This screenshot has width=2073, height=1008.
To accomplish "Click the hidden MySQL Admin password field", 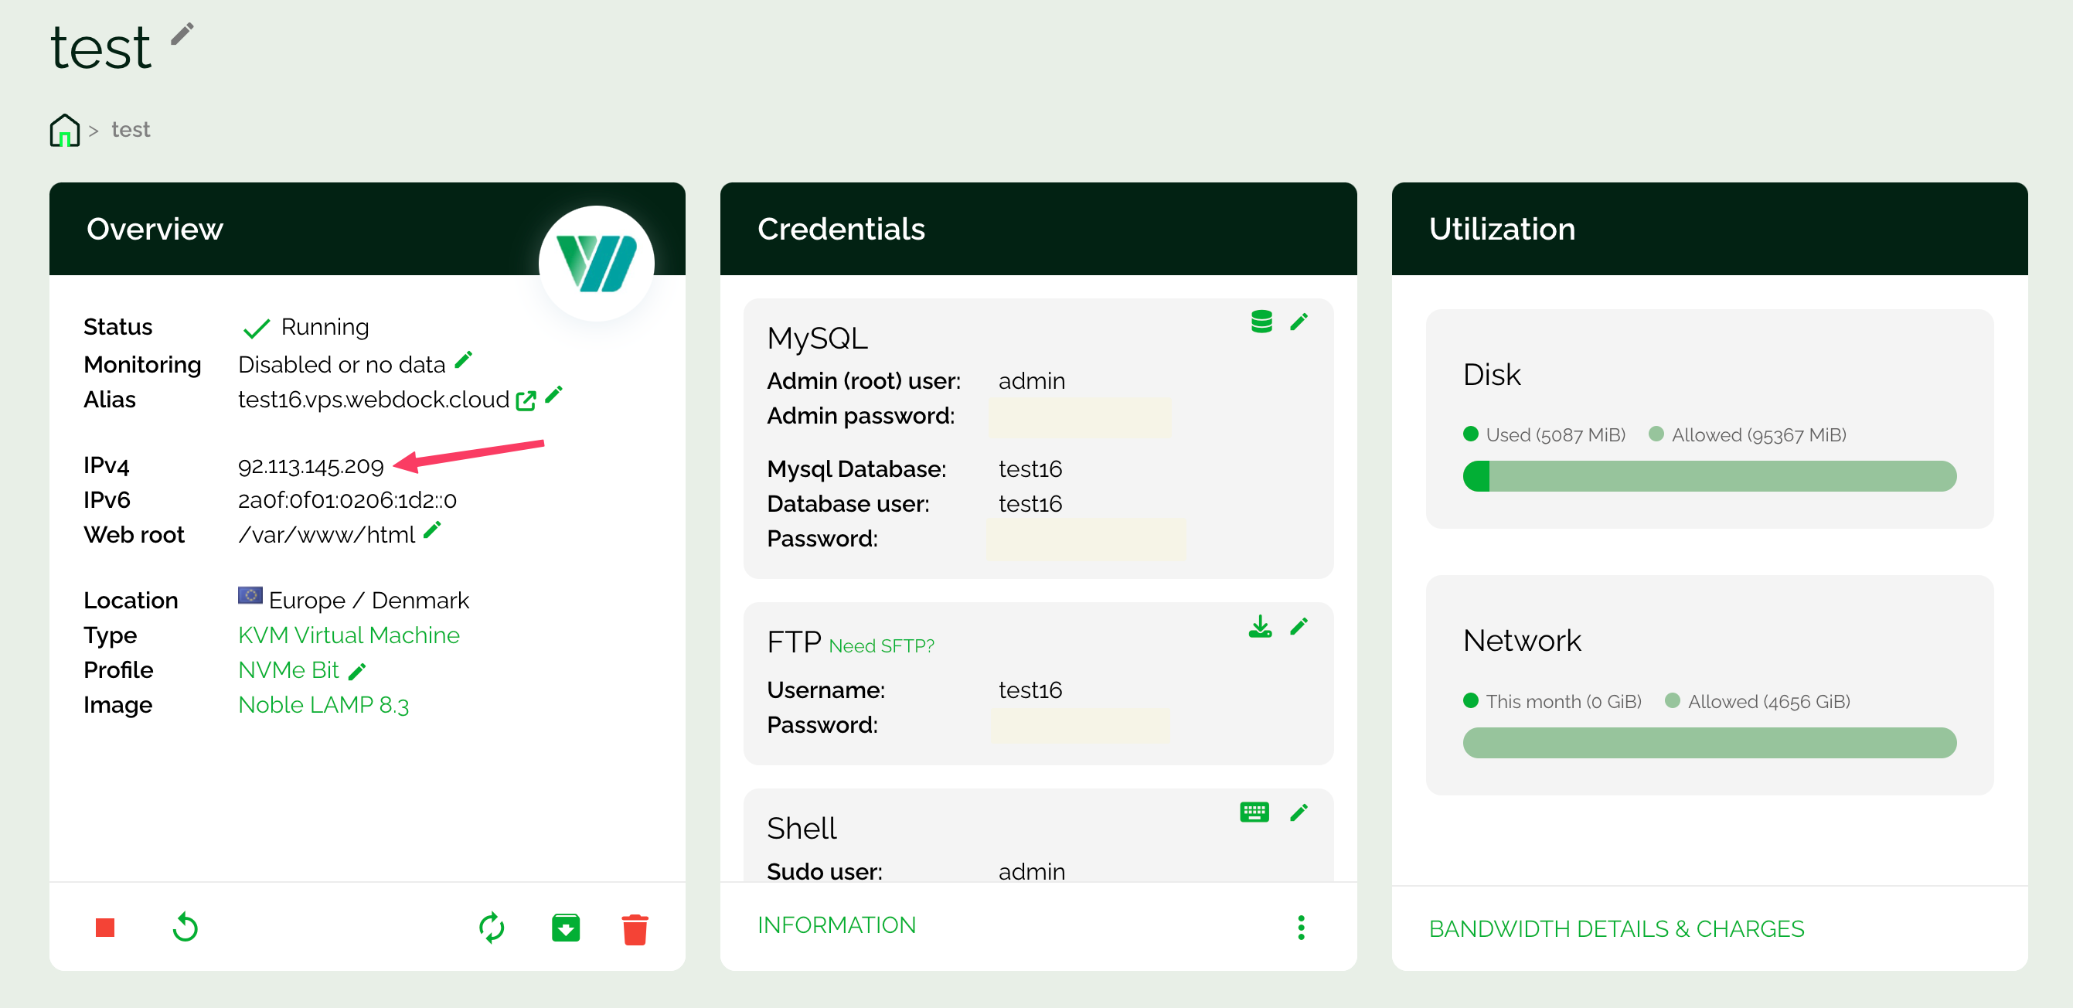I will tap(1078, 417).
